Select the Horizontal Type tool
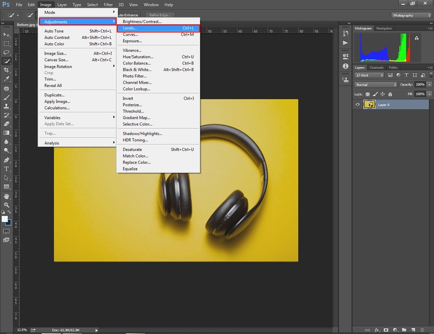This screenshot has height=334, width=434. (x=6, y=169)
